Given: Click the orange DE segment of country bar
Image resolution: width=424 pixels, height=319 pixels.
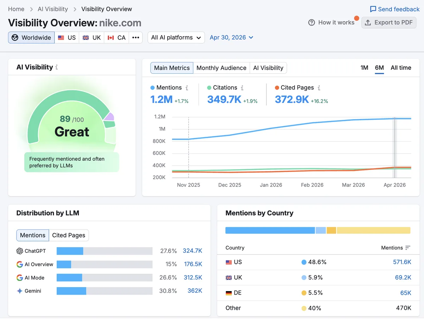Looking at the screenshot, I should pyautogui.click(x=331, y=231).
